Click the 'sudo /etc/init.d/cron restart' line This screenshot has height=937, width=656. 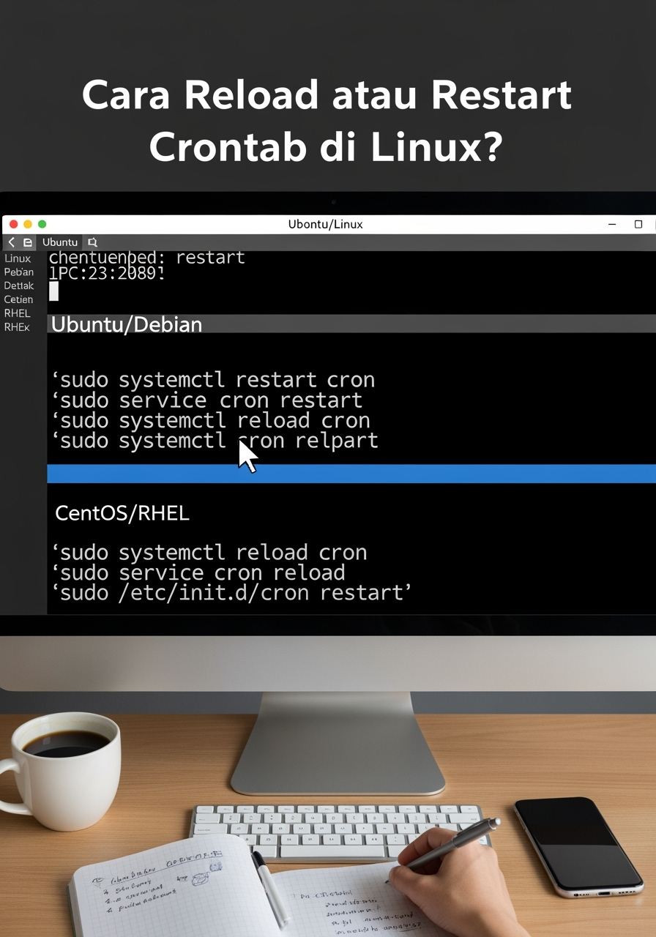(231, 592)
